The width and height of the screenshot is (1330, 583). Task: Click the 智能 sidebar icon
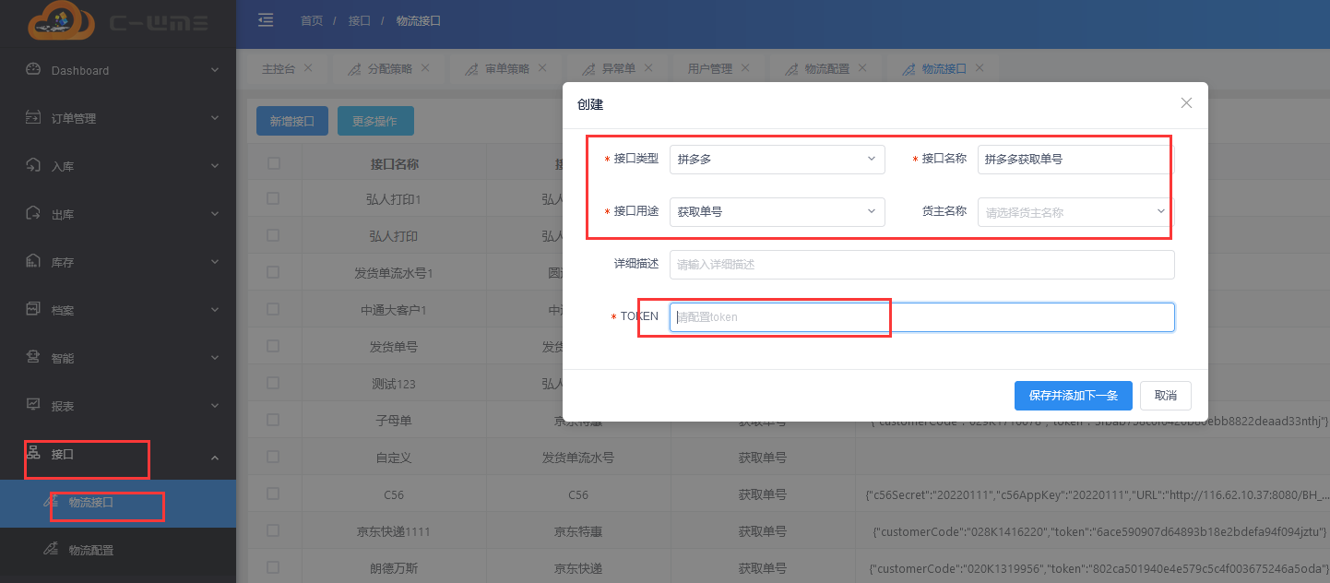pos(33,357)
